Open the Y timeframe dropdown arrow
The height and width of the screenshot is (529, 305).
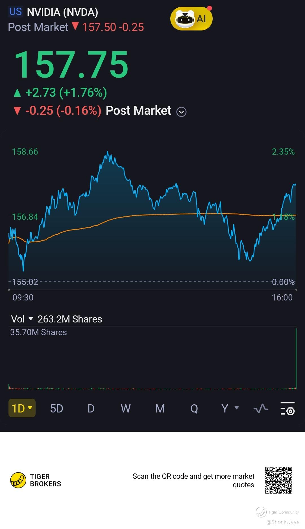click(237, 408)
